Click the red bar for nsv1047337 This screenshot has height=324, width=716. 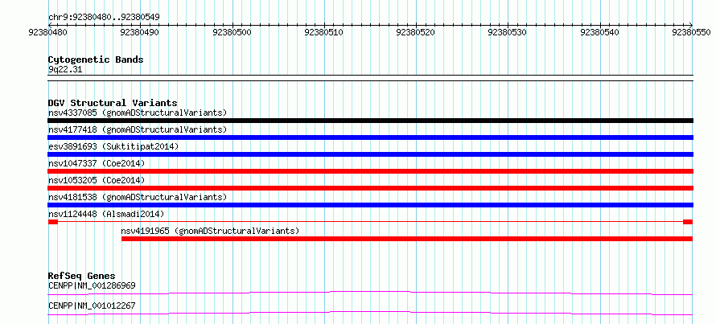click(x=370, y=171)
